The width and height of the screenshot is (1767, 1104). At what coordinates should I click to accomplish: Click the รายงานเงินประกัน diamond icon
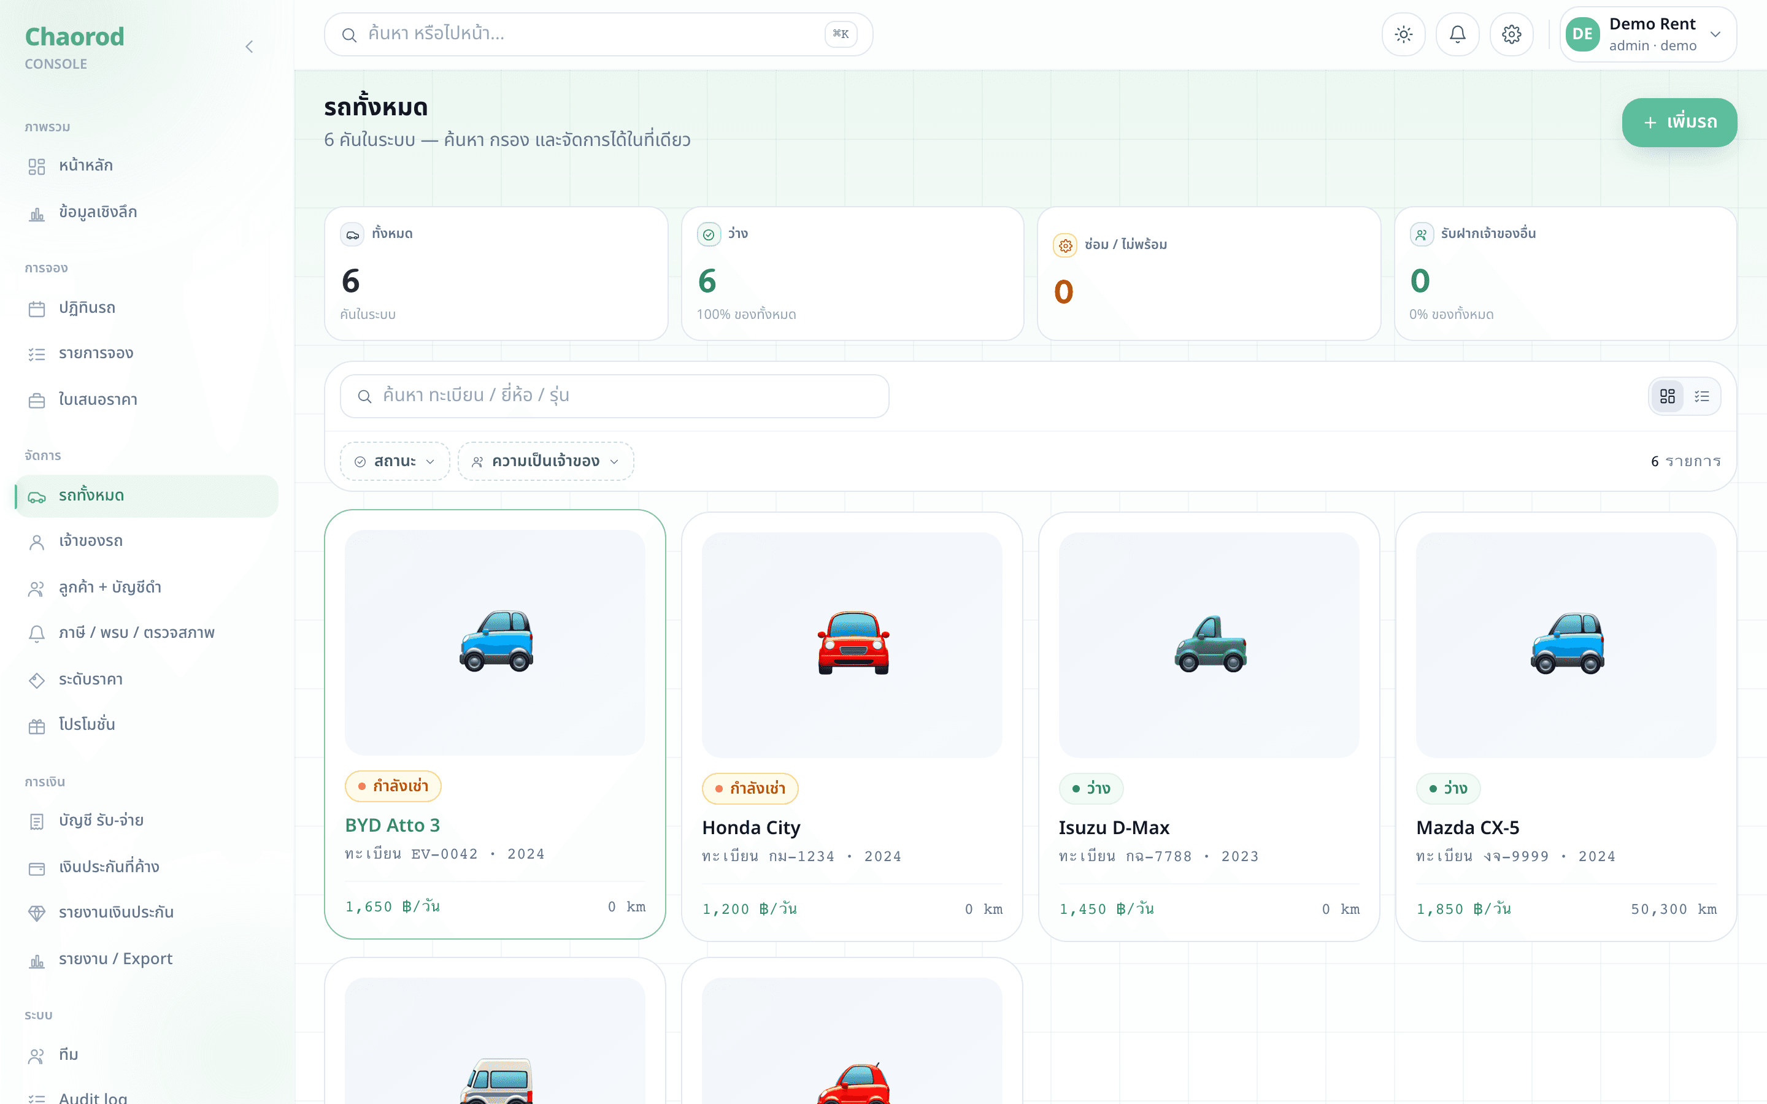[37, 913]
